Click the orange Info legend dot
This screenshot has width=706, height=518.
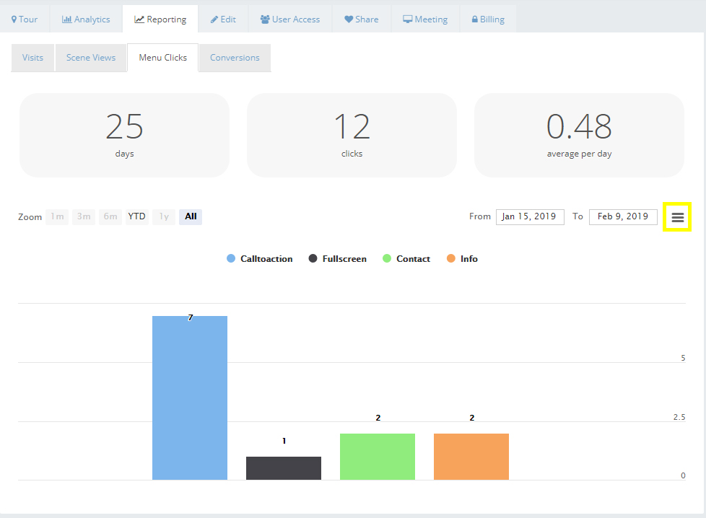click(450, 259)
